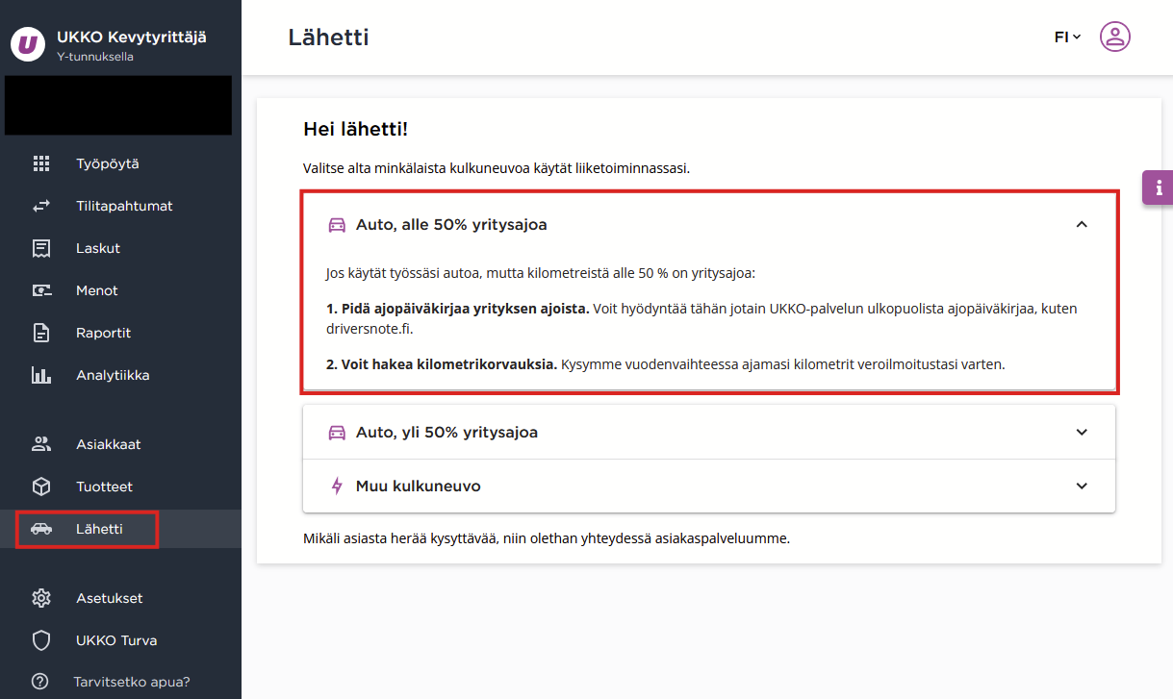Click the purple info side tab icon
This screenshot has height=699, width=1173.
pyautogui.click(x=1159, y=187)
